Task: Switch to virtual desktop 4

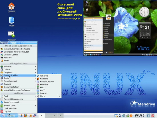Action: [60, 116]
